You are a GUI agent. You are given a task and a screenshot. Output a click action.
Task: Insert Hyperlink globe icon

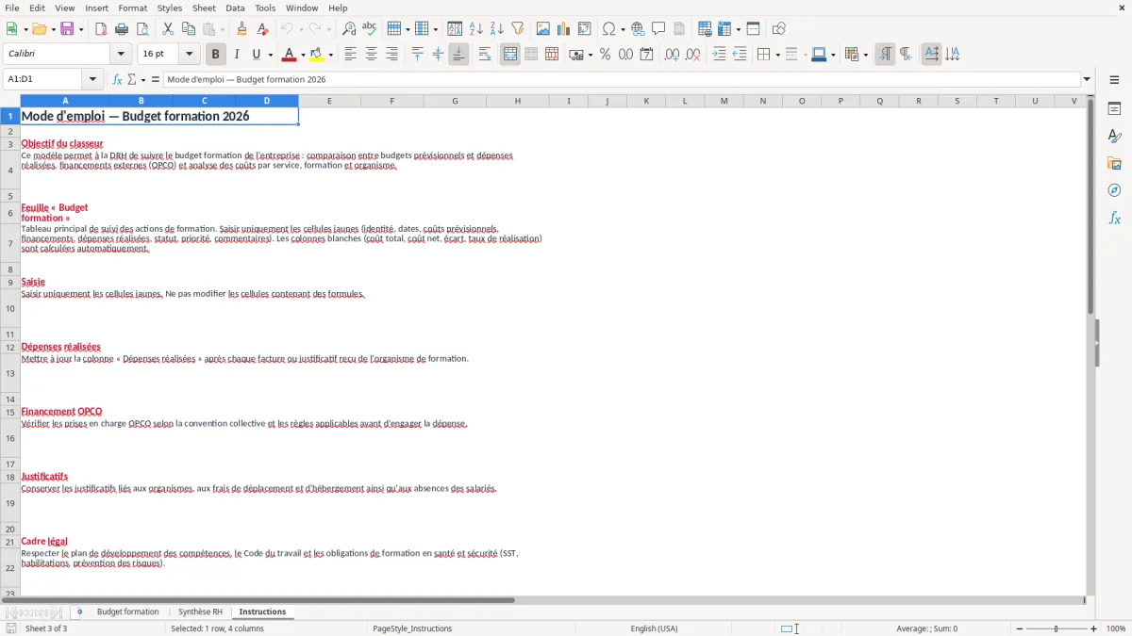[x=638, y=29]
